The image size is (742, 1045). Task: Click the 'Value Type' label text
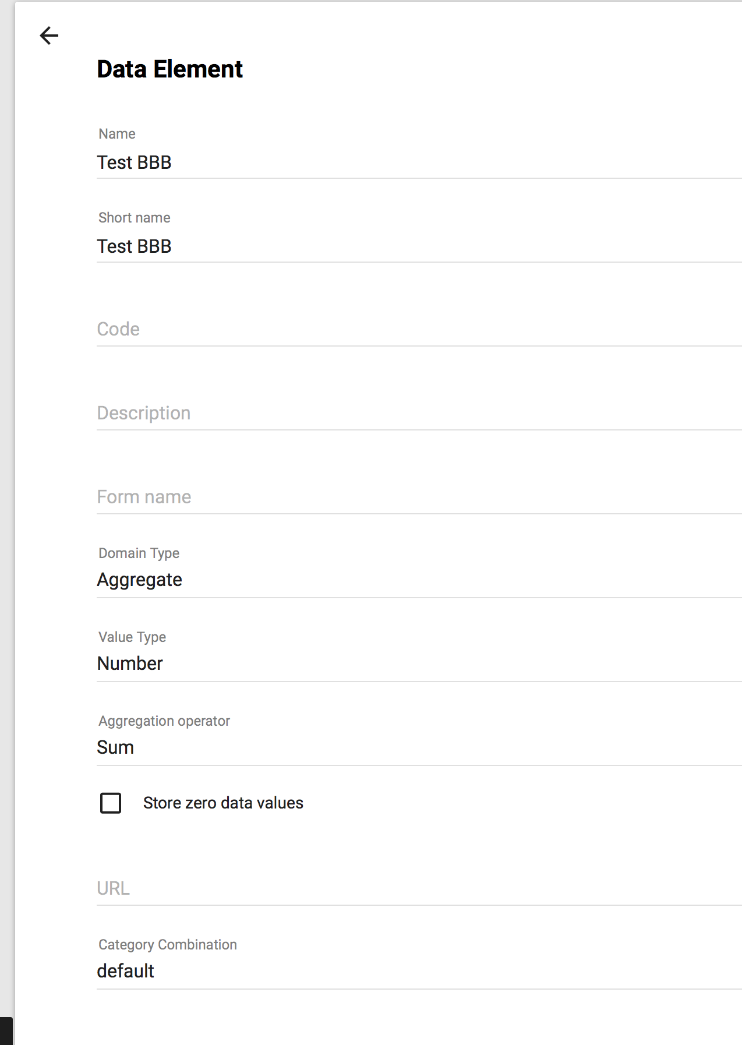coord(132,637)
